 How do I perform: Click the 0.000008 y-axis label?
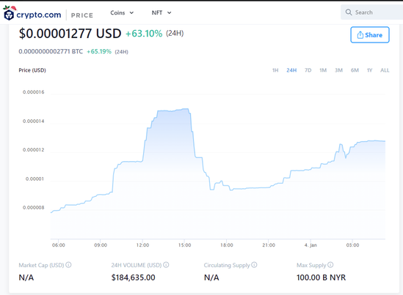(34, 208)
